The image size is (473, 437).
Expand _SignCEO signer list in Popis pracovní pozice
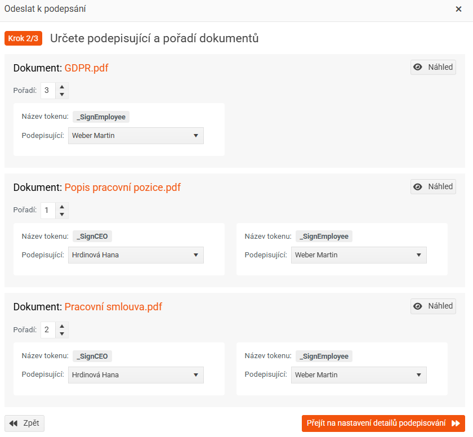pyautogui.click(x=136, y=255)
